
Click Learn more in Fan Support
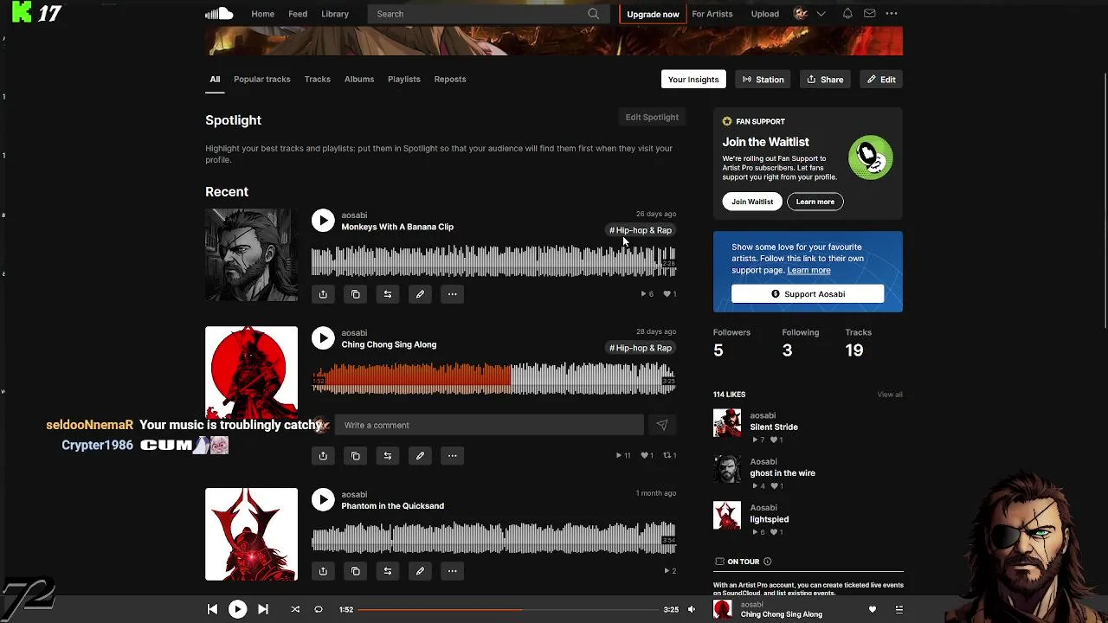point(815,202)
